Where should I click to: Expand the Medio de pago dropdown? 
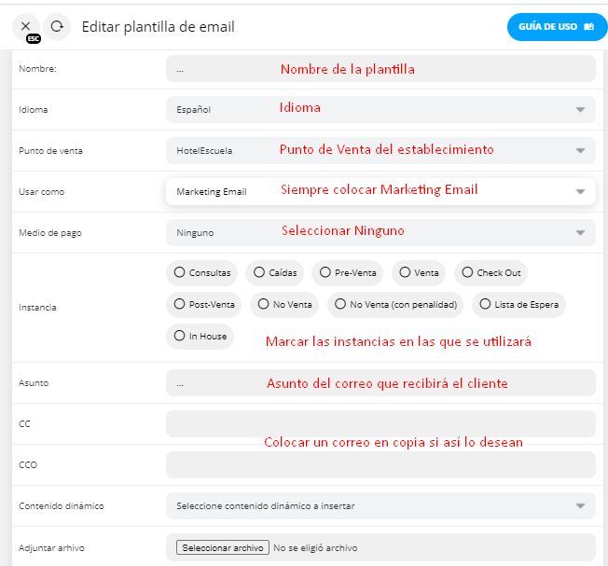tap(380, 232)
